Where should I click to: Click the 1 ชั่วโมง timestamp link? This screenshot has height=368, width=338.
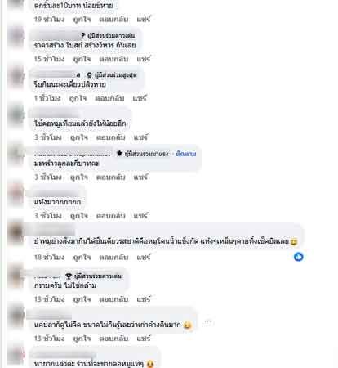47,98
